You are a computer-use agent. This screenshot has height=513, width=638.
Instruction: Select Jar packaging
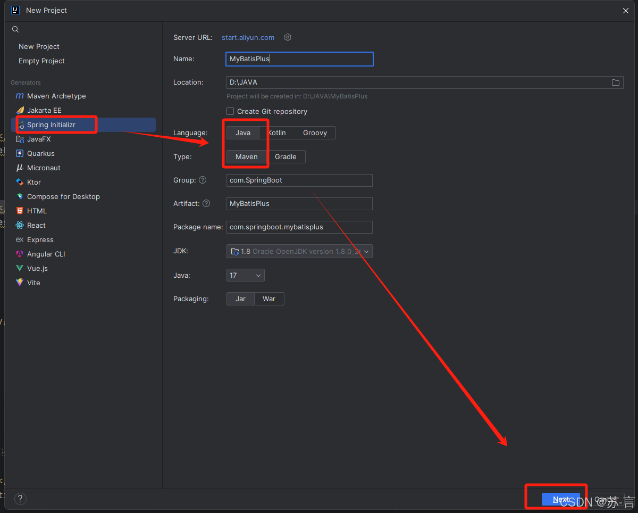(240, 299)
